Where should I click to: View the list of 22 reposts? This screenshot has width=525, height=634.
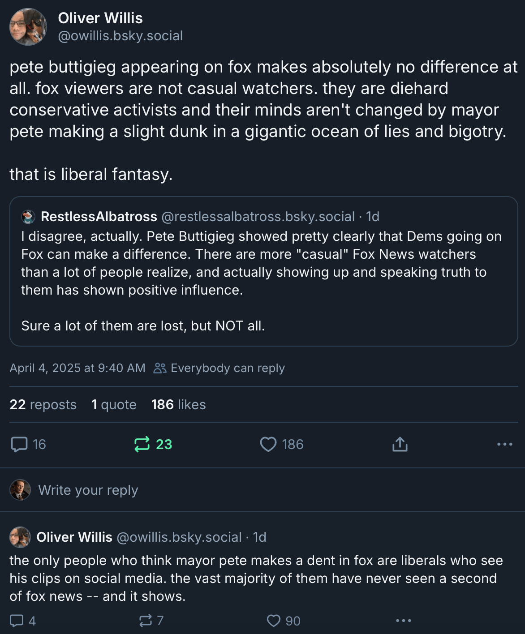coord(43,405)
